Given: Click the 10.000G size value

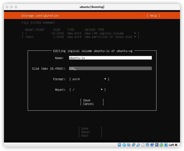Looking at the screenshot, I should [58, 33].
